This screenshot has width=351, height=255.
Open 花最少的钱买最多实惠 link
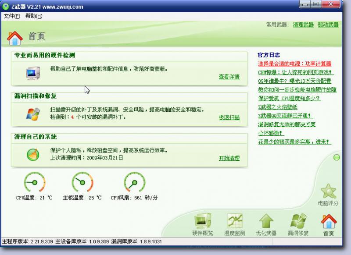pyautogui.click(x=294, y=142)
